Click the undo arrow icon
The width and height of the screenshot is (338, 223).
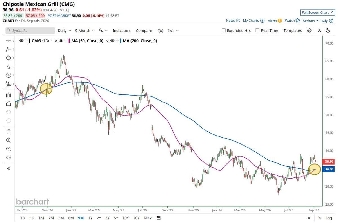[x=8, y=112]
